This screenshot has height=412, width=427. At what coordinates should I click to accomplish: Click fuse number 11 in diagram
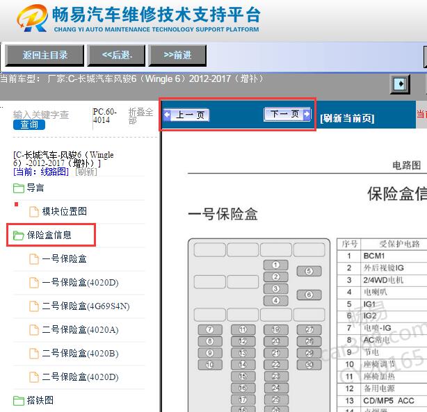(x=243, y=329)
